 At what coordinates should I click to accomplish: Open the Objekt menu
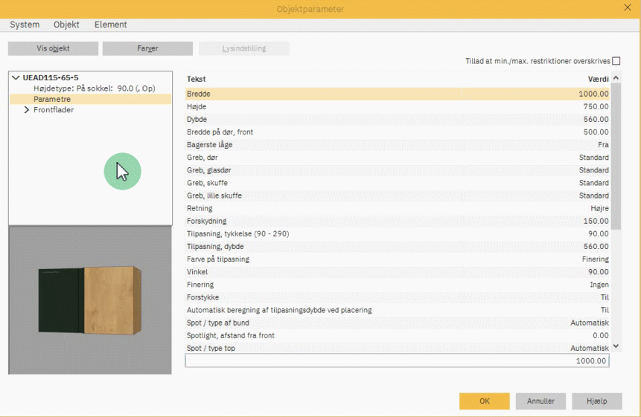tap(66, 25)
